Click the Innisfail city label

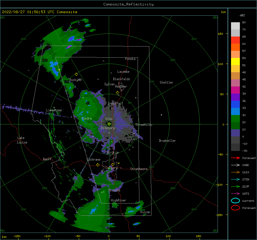click(x=115, y=103)
